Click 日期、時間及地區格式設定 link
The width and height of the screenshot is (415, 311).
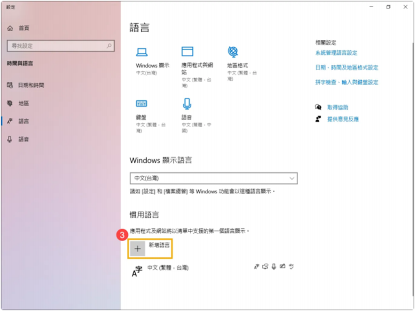coord(347,68)
